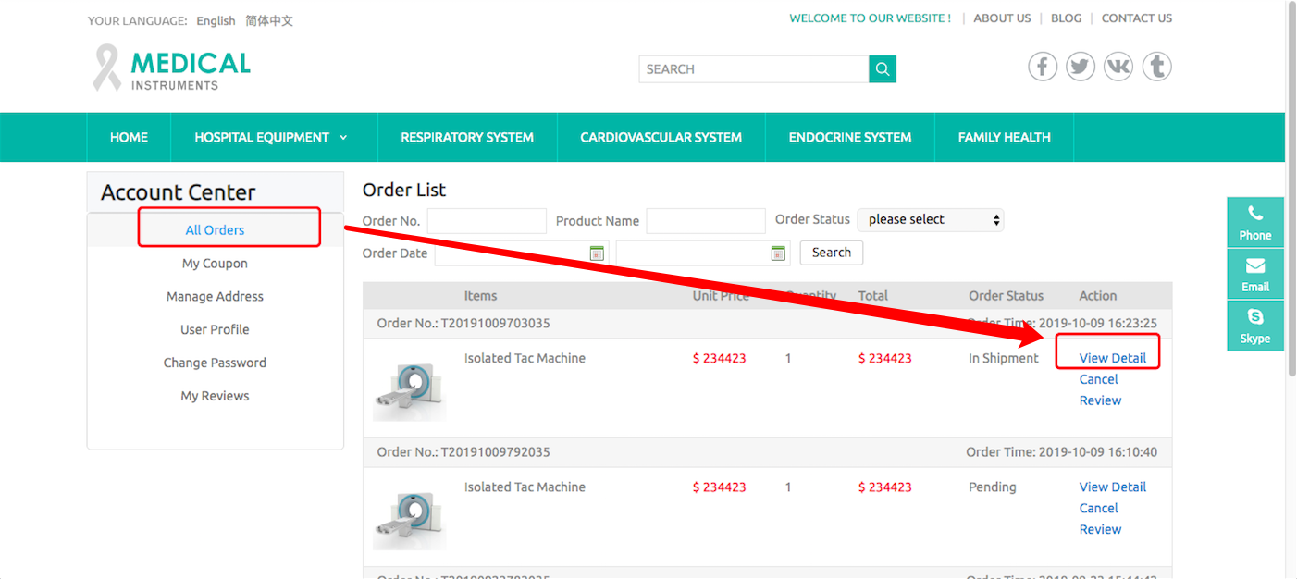Click the Order No. input field
1297x579 pixels.
487,221
